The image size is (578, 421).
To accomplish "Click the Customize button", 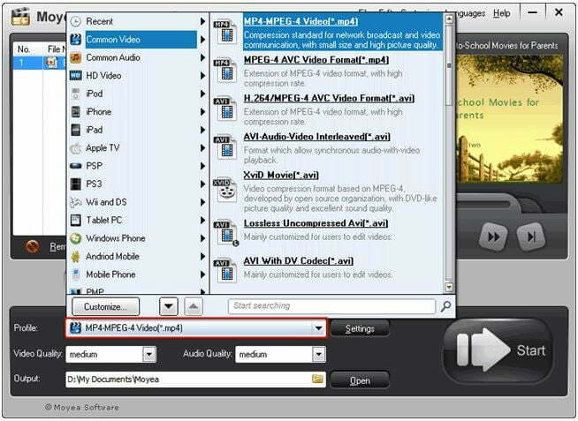I will (x=105, y=306).
